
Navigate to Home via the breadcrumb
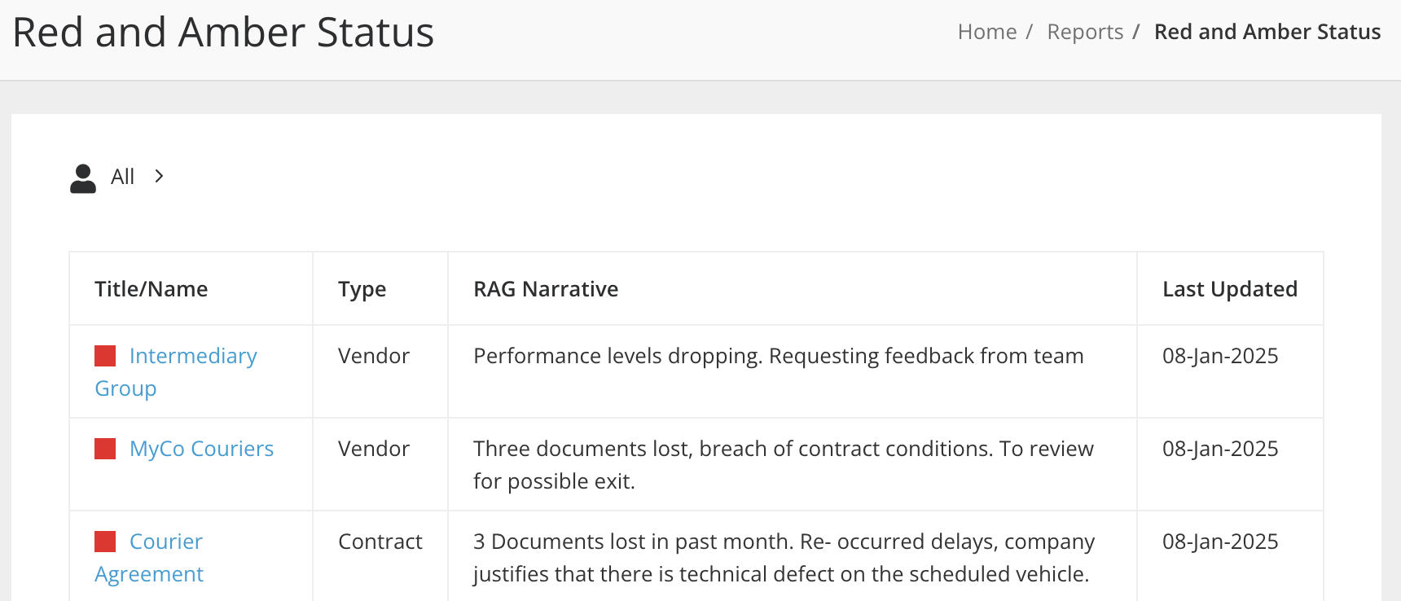[x=987, y=32]
